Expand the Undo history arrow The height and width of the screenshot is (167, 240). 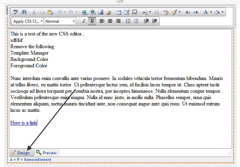(65, 12)
